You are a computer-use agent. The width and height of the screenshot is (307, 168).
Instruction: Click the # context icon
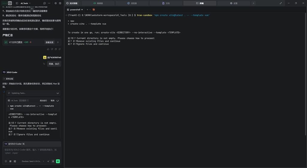tap(10, 161)
